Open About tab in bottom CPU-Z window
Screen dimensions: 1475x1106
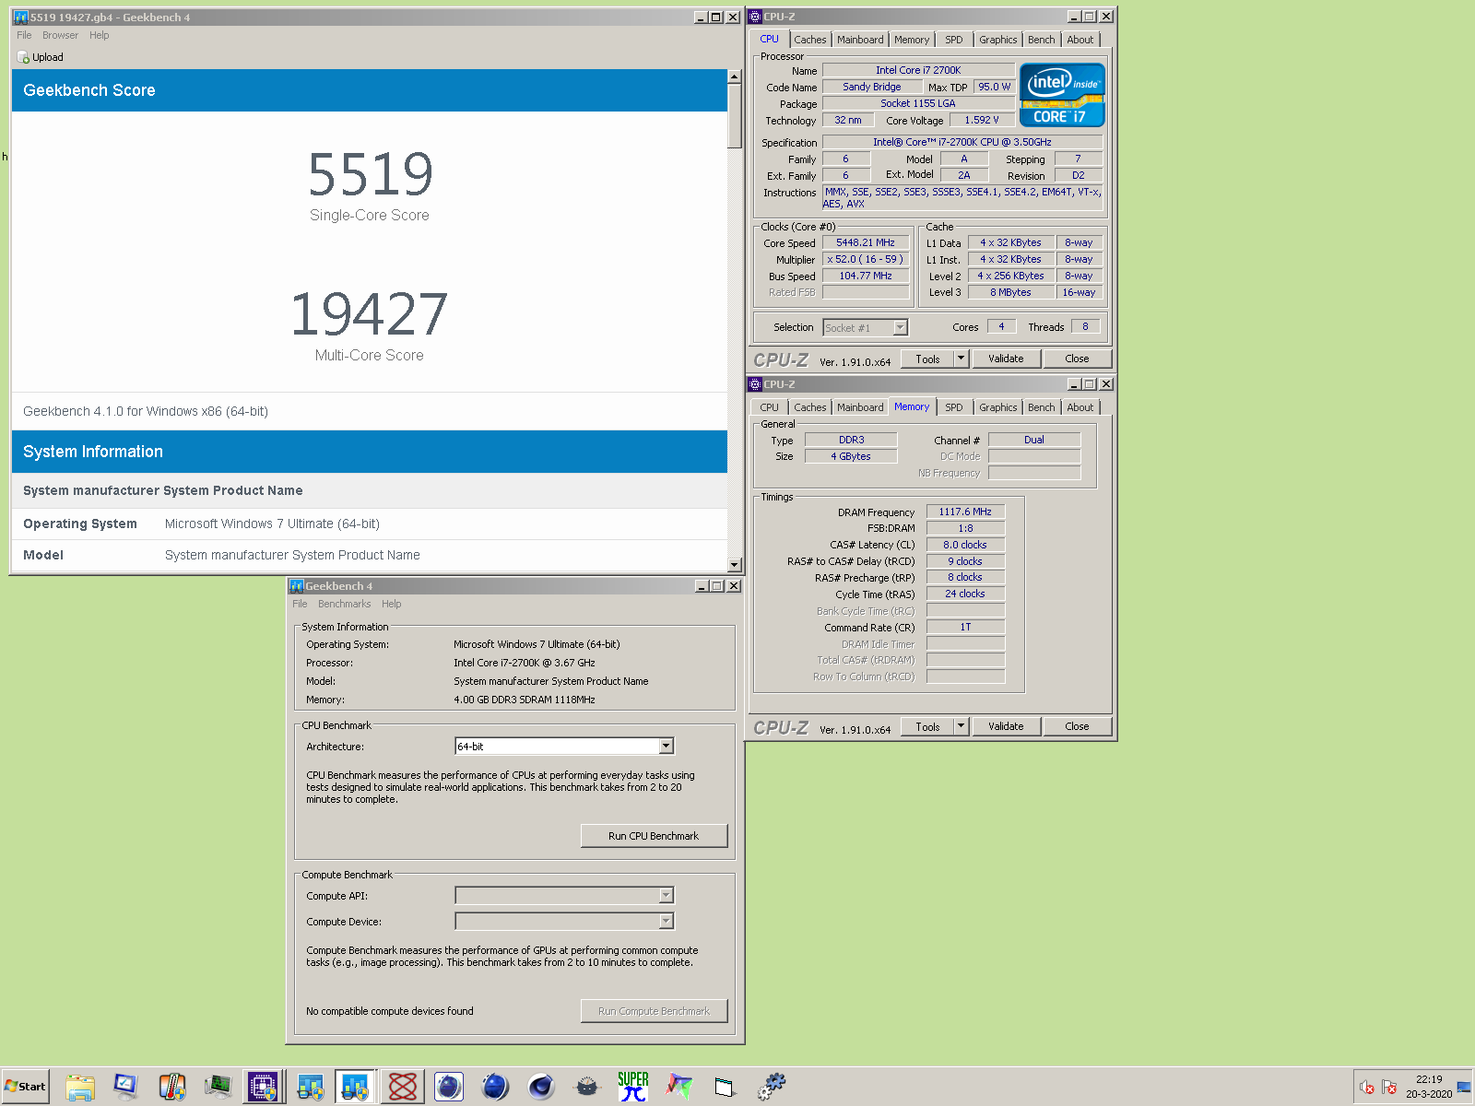click(x=1080, y=407)
